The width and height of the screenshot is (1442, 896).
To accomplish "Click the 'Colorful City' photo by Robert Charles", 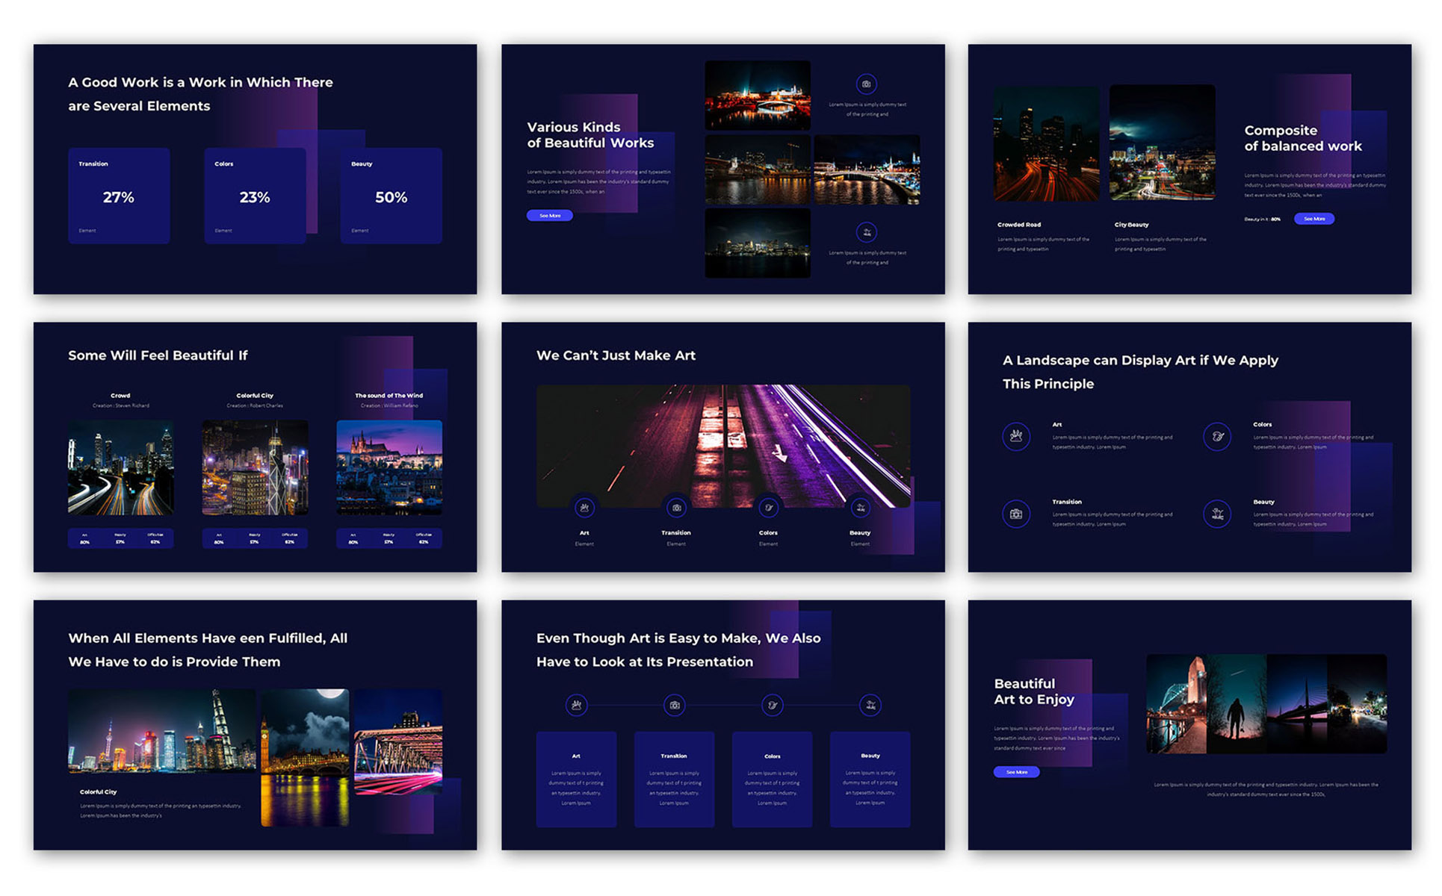I will [255, 467].
